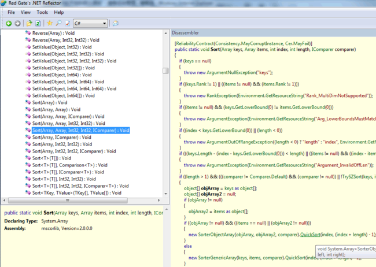Click the Disassembler panel header

click(x=273, y=33)
